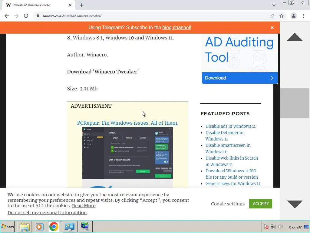The image size is (310, 233).
Task: Click the volume speaker tray icon
Action: pyautogui.click(x=280, y=227)
